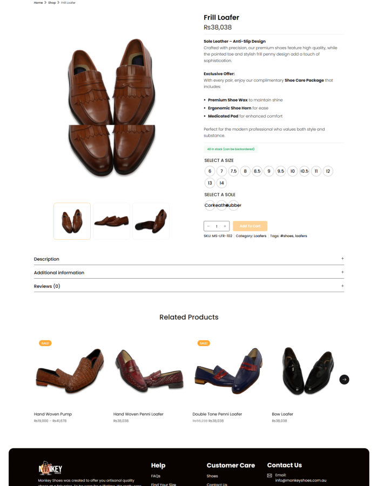The width and height of the screenshot is (378, 486).
Task: Click the email envelope icon in footer
Action: 269,476
